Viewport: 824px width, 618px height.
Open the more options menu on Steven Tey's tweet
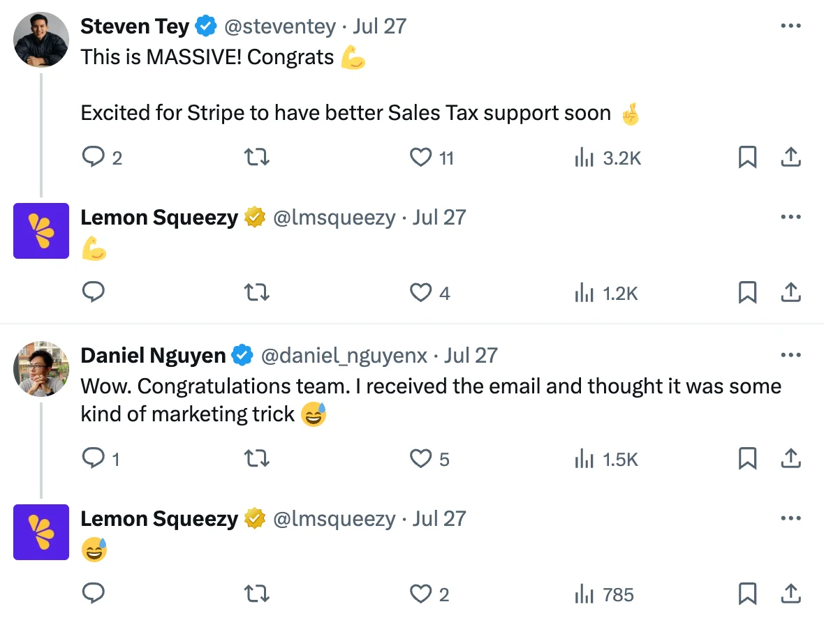point(791,26)
